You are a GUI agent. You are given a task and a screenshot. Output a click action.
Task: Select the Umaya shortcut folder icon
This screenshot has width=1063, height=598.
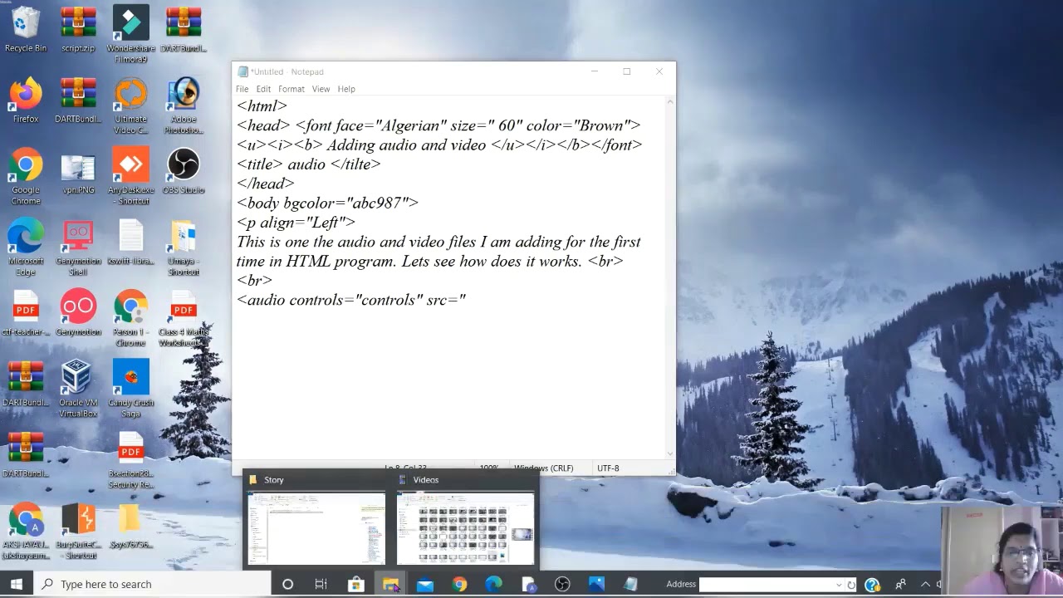(x=183, y=248)
